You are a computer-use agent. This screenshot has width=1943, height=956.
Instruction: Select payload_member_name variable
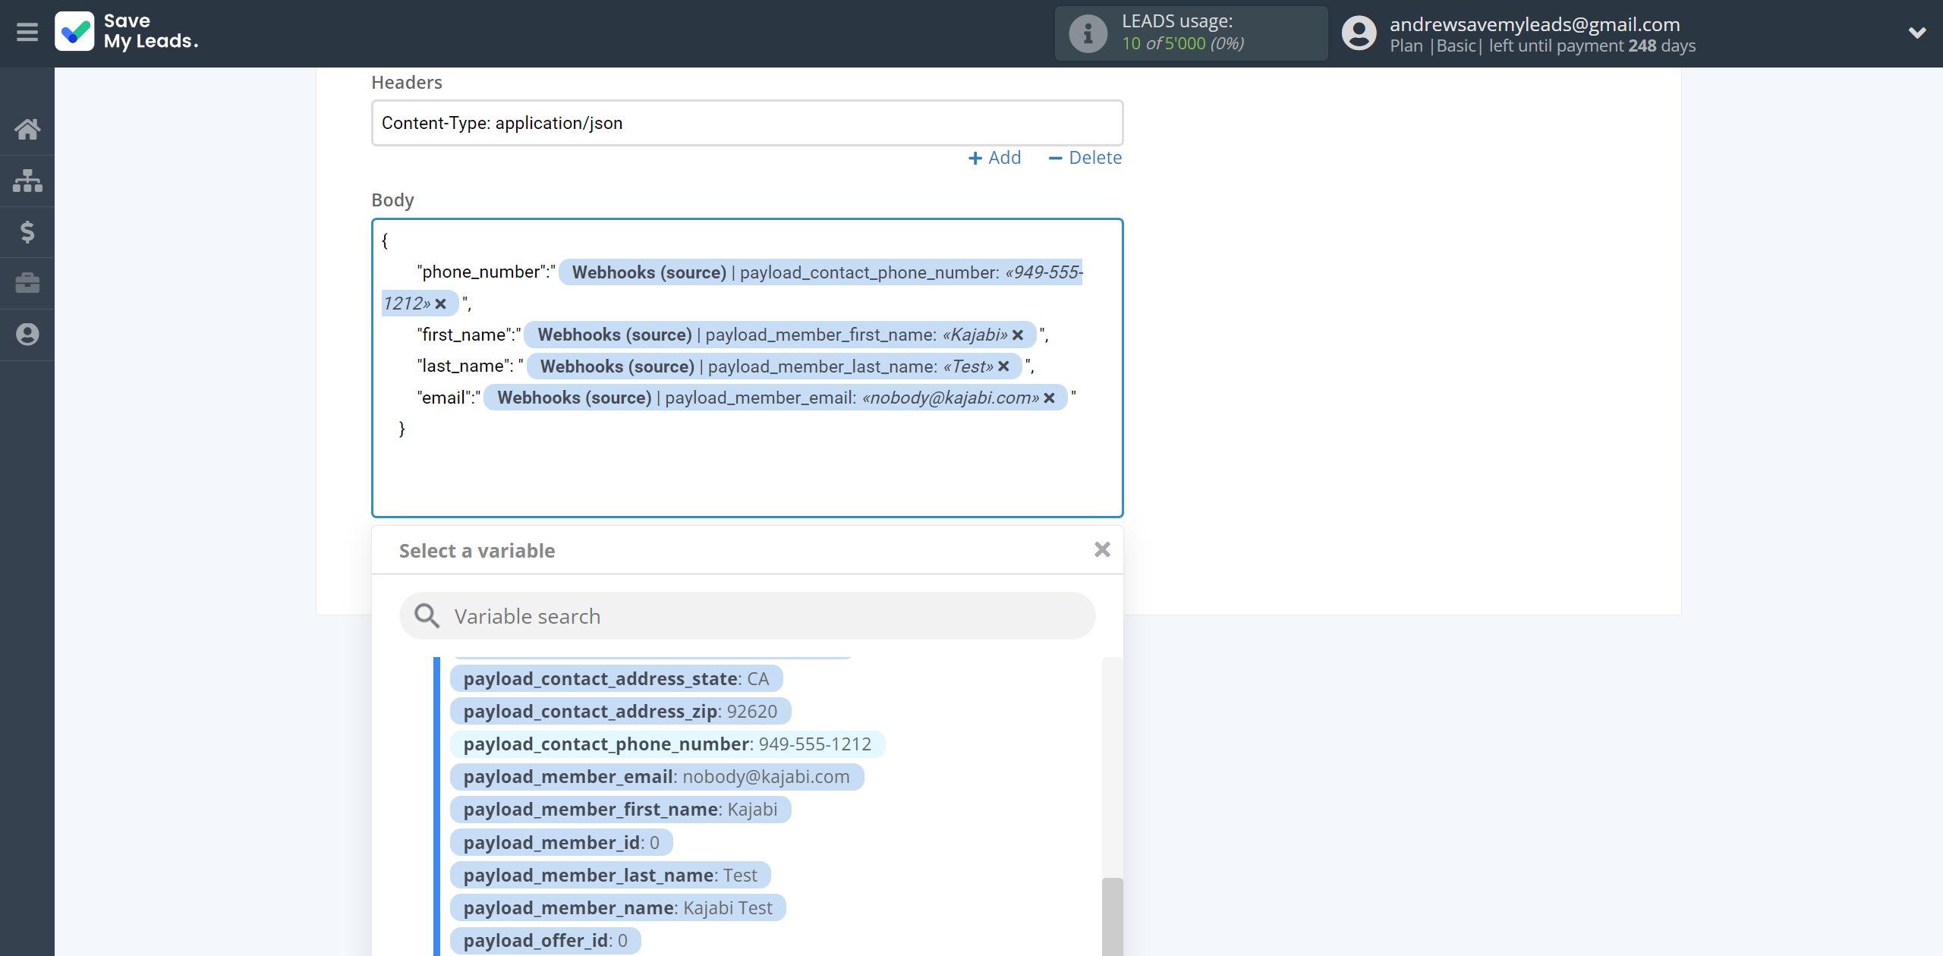[x=617, y=907]
